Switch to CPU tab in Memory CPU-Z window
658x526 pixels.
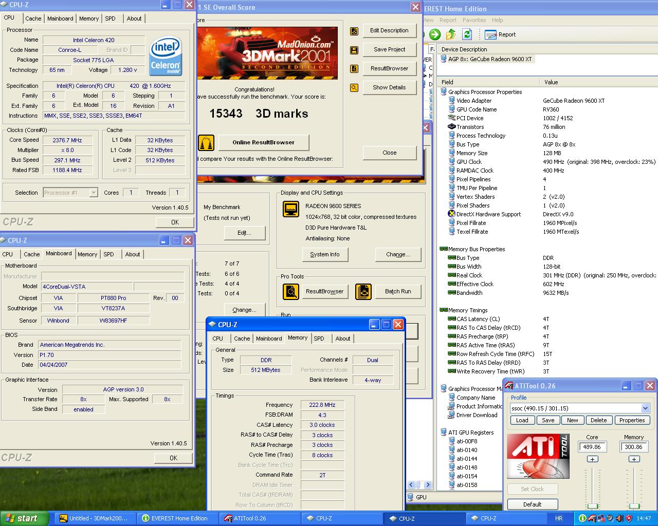coord(218,339)
